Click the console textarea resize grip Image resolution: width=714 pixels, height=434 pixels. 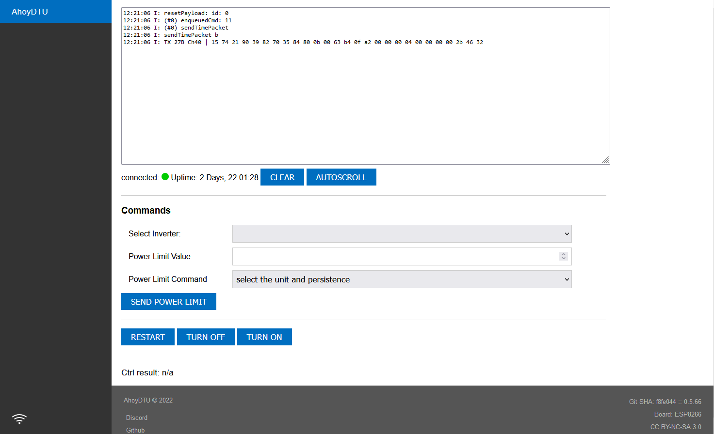pyautogui.click(x=605, y=159)
